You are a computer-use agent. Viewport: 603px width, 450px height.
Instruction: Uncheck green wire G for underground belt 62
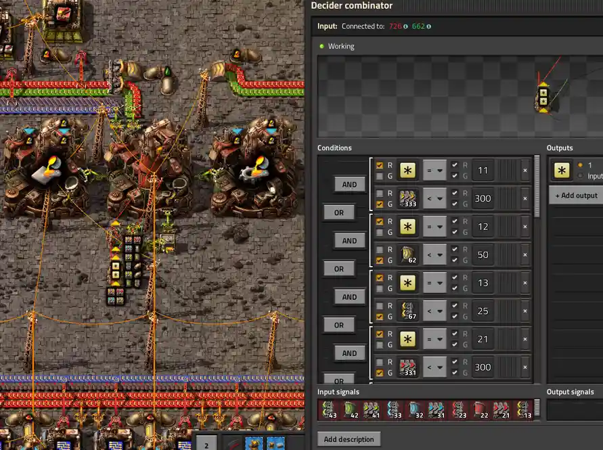click(380, 261)
